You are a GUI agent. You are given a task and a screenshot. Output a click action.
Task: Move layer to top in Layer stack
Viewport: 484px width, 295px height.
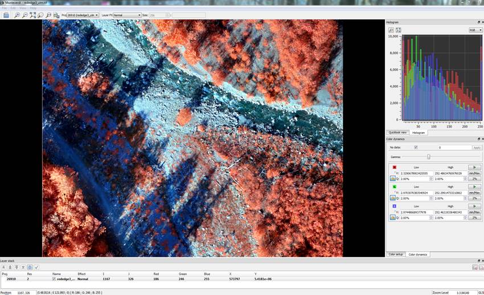click(x=4, y=267)
